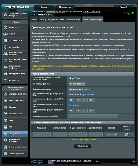Switch to the Фильтр ключевых слов tab

tap(70, 19)
